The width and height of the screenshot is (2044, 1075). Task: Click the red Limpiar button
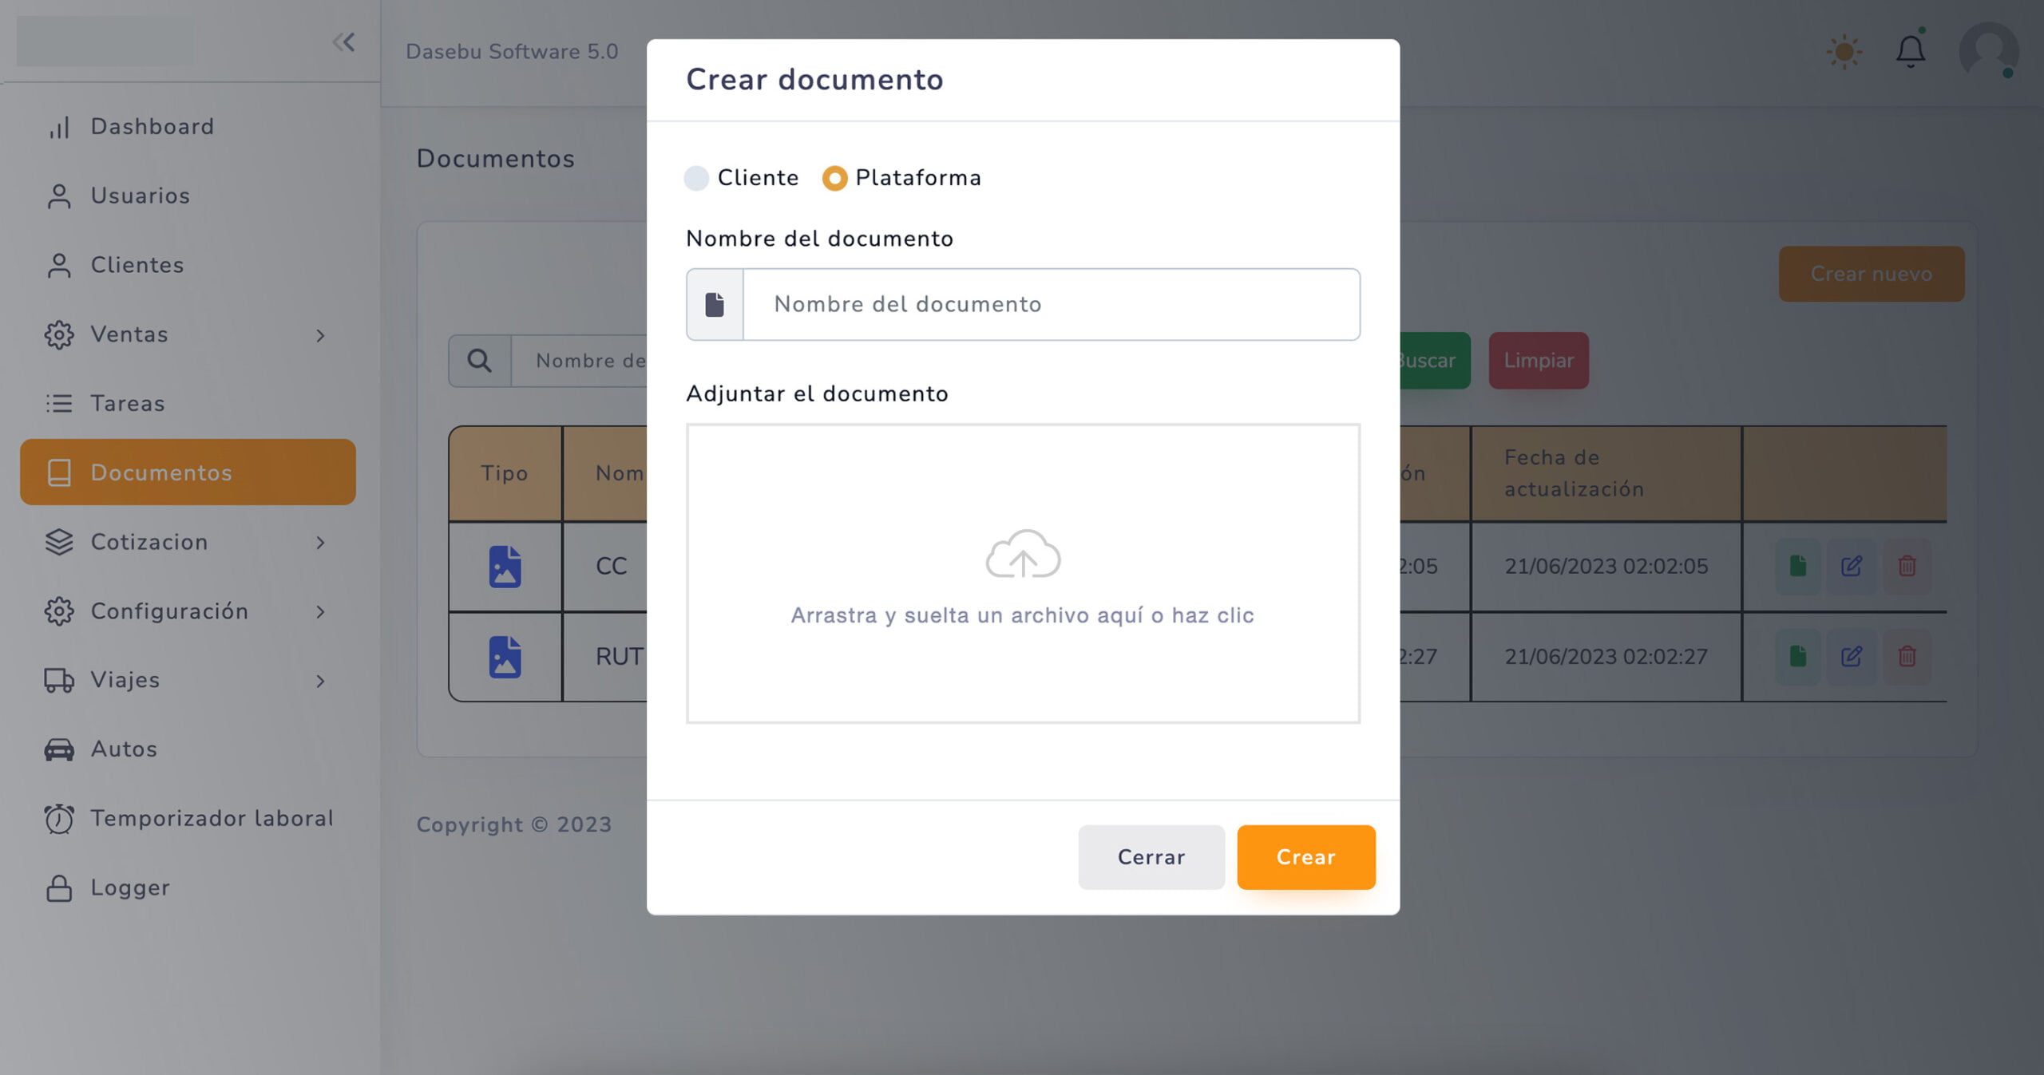click(1539, 361)
